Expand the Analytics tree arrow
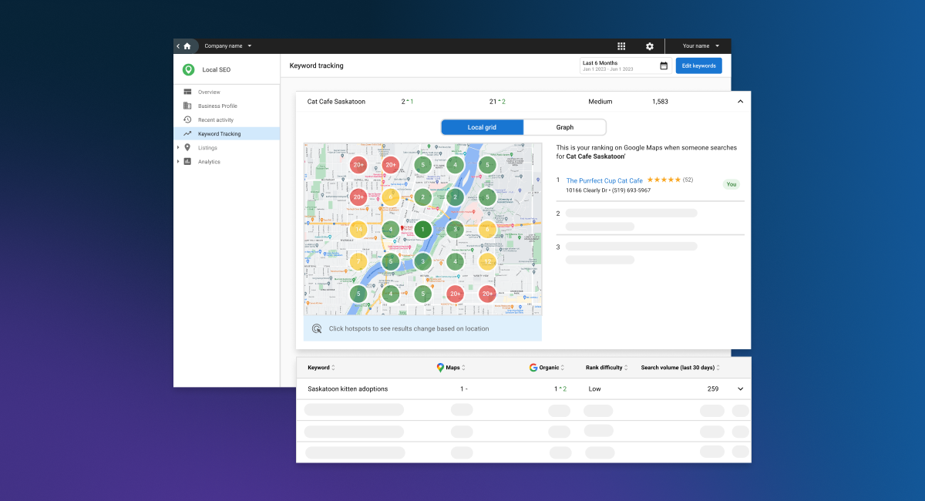 point(178,161)
